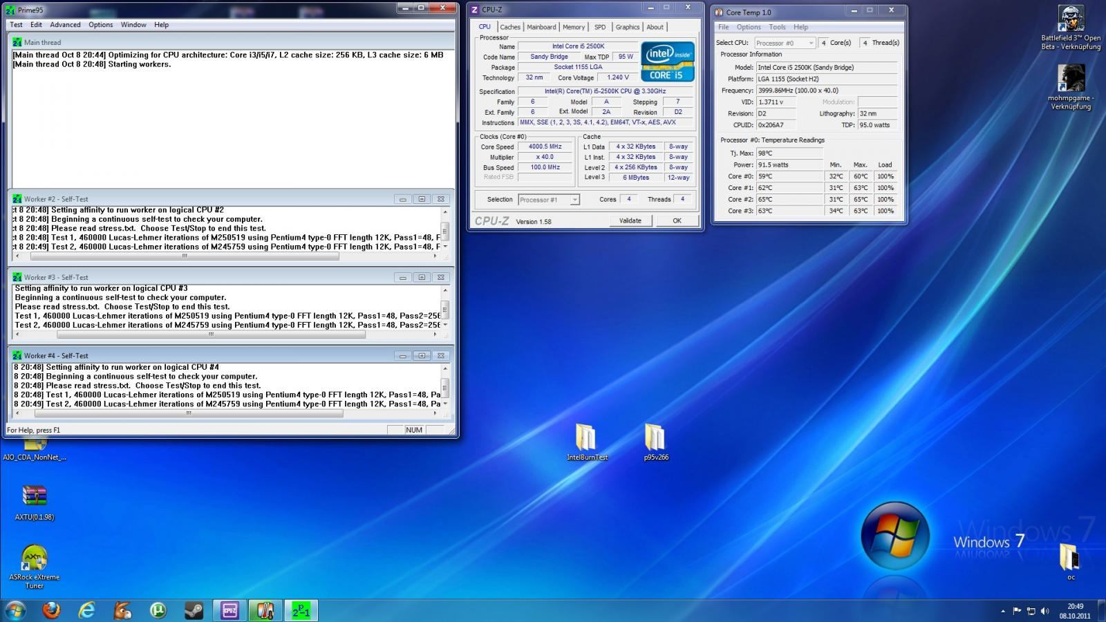Open the Steam taskbar icon
Viewport: 1106px width, 622px height.
coord(194,610)
